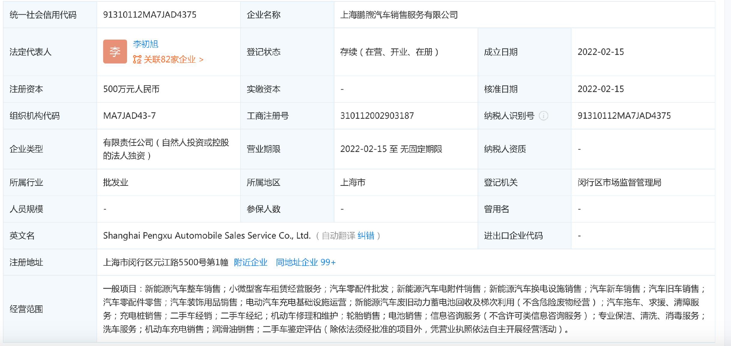Viewport: 731px width, 346px height.
Task: Click registered address 上海市闵行区元江路5500号第1幢
Action: coord(166,263)
